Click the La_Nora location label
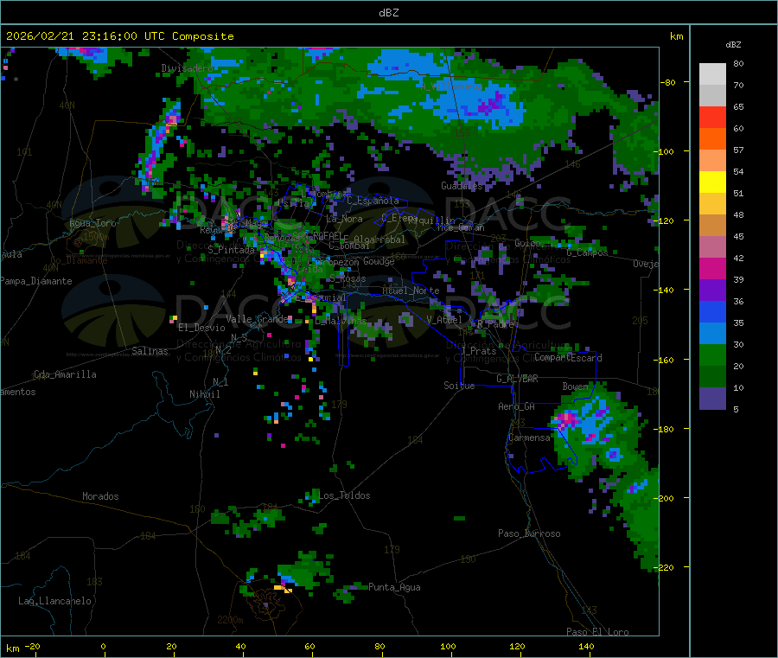Image resolution: width=778 pixels, height=658 pixels. [x=344, y=219]
